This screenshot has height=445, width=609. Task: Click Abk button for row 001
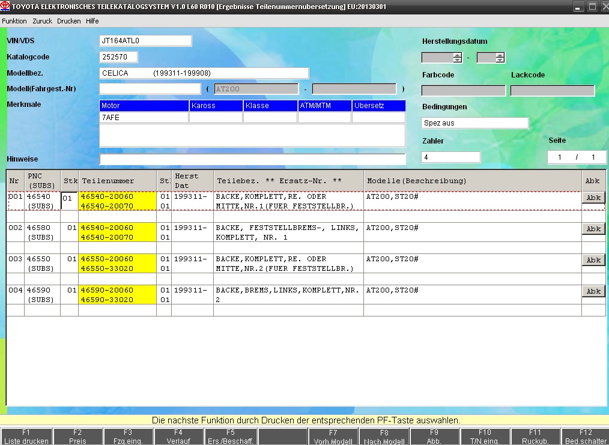tap(593, 198)
